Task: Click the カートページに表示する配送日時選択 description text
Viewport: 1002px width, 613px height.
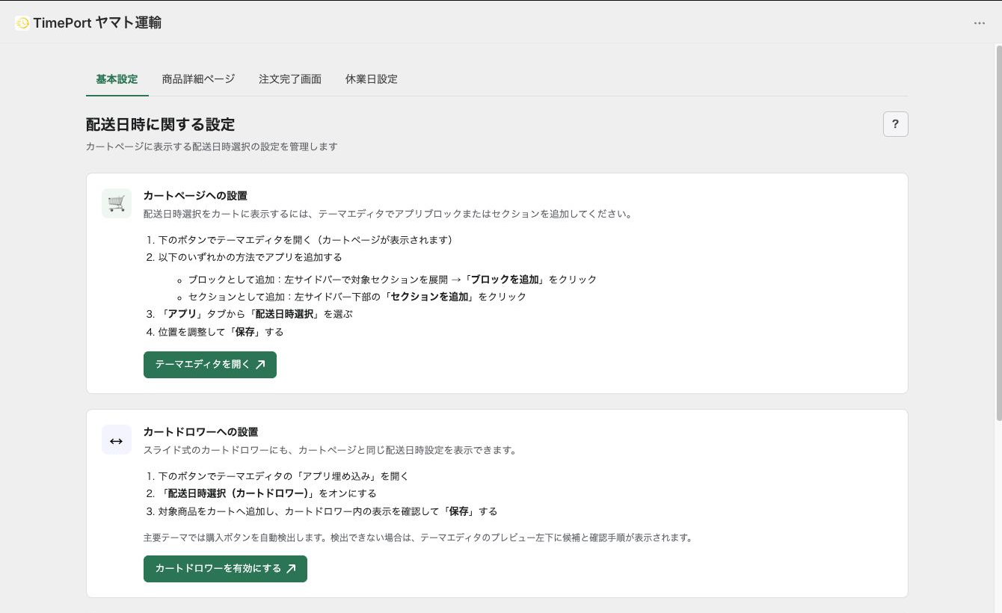Action: pos(212,147)
